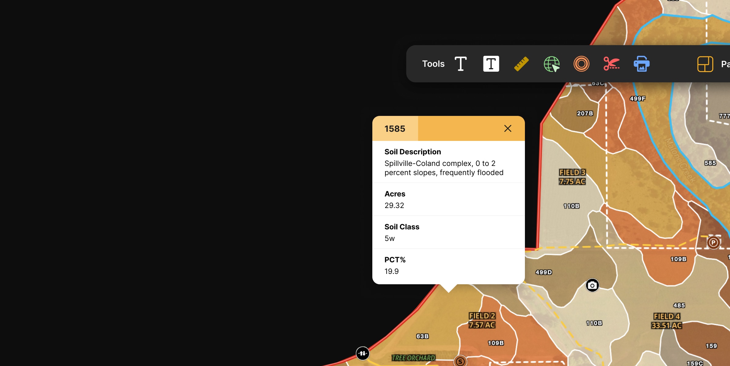Choose the orange concentric rings tool

(581, 64)
